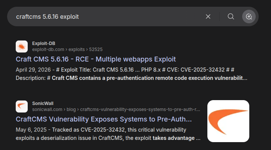Clear the search query with the X icon

coord(208,16)
